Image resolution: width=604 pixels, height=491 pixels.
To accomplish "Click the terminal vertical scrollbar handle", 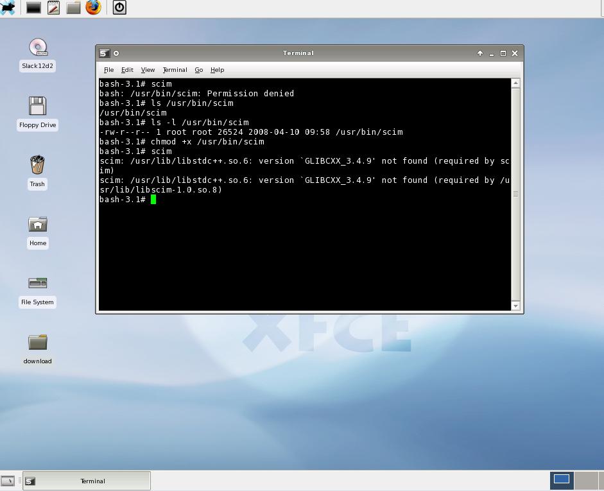I will [x=516, y=194].
